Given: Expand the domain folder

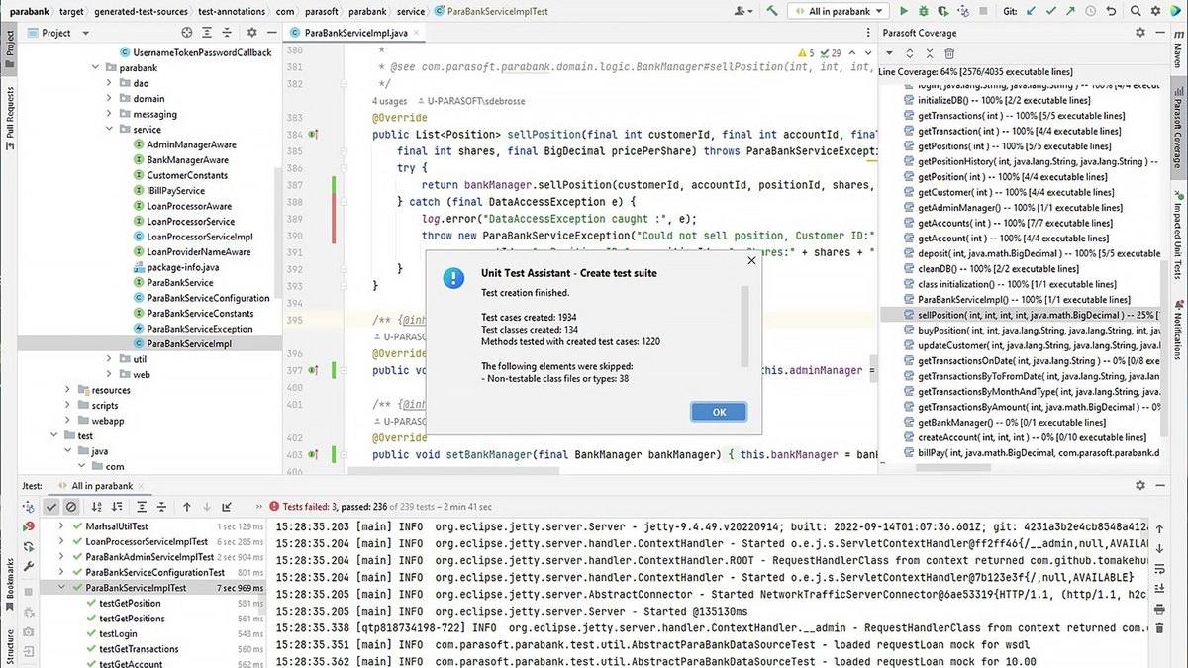Looking at the screenshot, I should pyautogui.click(x=110, y=99).
